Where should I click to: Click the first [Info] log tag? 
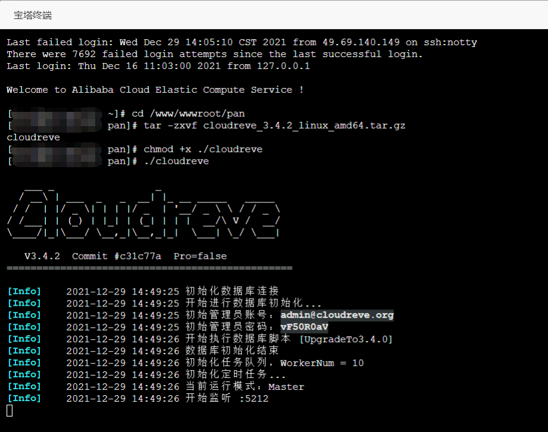24,291
